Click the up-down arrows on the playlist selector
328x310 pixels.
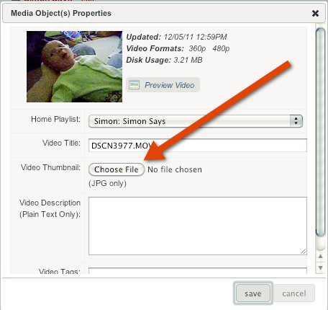pyautogui.click(x=296, y=121)
